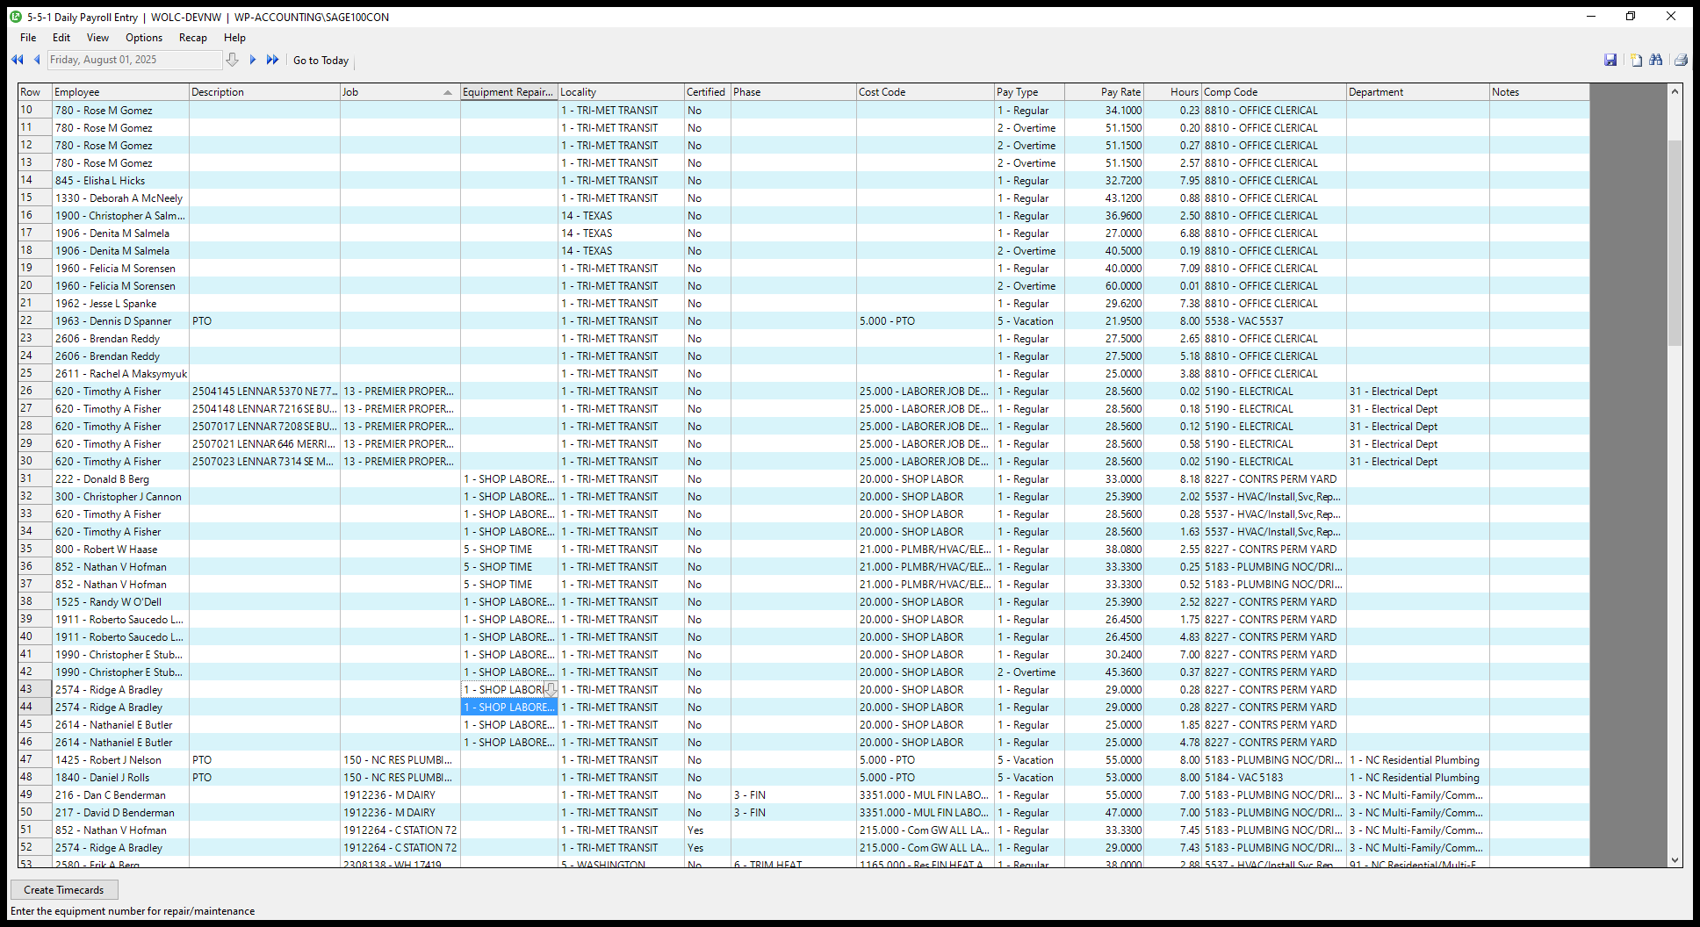Click the Pay Rate column header
Image resolution: width=1700 pixels, height=927 pixels.
tap(1104, 92)
